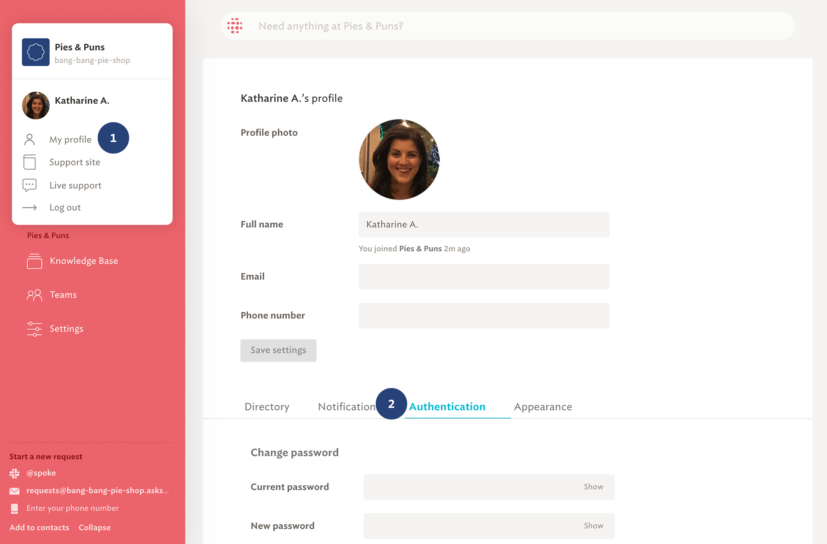Click Katharine A.'s small avatar in the menu

[35, 105]
